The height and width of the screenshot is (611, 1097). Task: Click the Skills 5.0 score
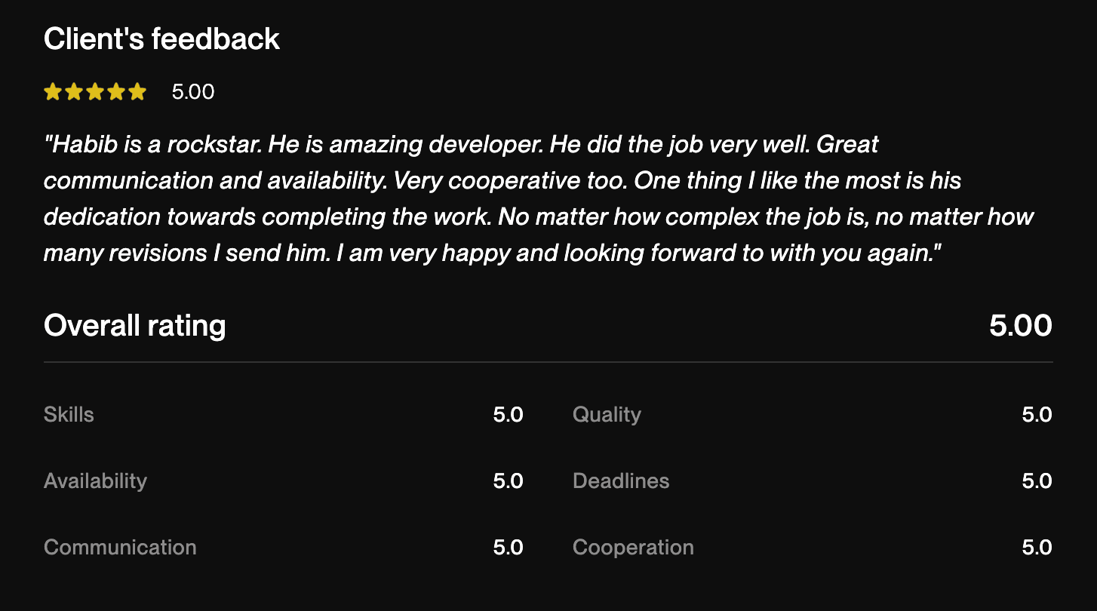508,415
